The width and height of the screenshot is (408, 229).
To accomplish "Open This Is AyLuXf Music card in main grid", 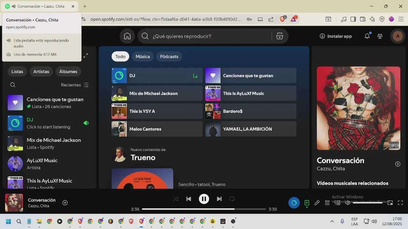I will [x=251, y=94].
